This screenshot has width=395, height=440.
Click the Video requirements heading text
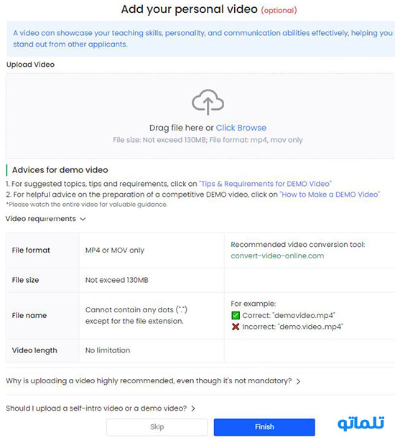click(41, 219)
